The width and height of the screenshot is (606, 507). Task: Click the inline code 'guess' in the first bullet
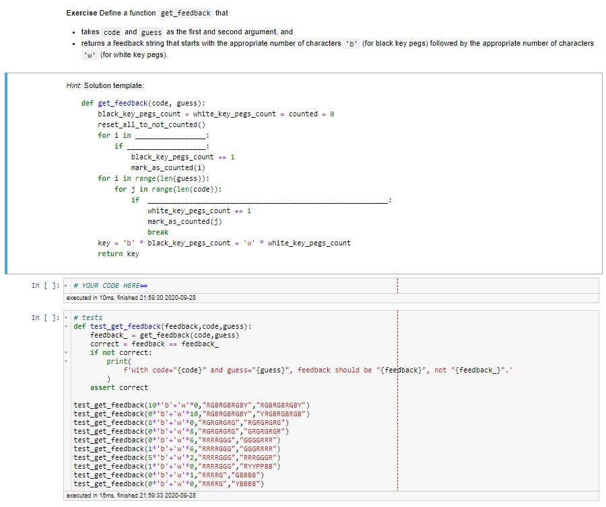(151, 32)
